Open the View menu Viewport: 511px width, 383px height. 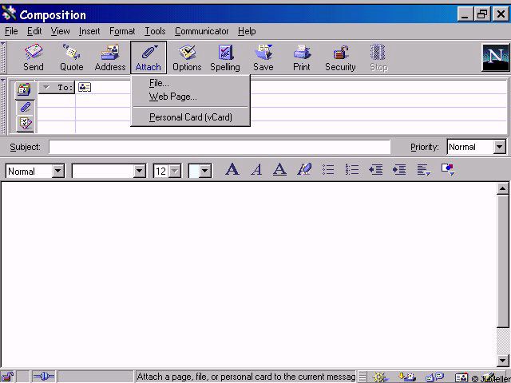(60, 31)
